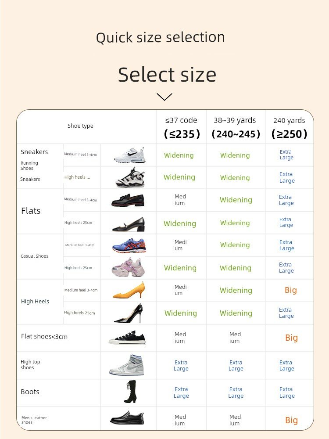Click the black stiletto high heel image
Viewport: 329px width, 439px height.
coord(129,313)
